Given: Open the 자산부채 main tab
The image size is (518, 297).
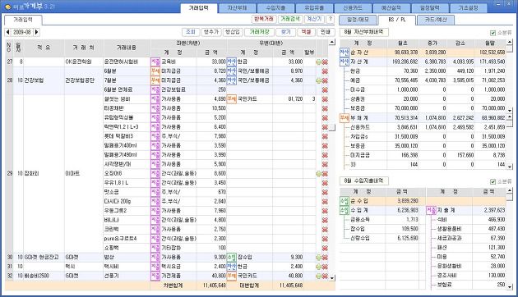Looking at the screenshot, I should (237, 8).
